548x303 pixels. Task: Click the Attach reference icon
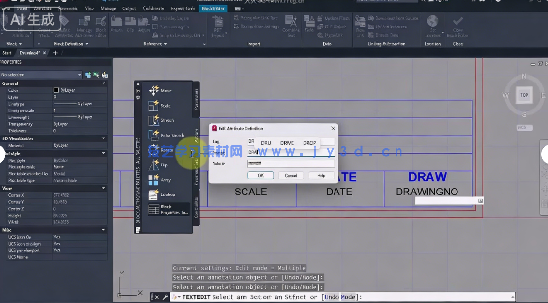pyautogui.click(x=117, y=24)
